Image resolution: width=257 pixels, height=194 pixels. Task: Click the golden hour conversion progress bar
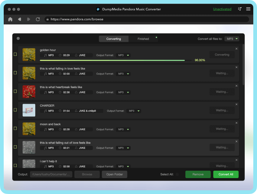[116, 60]
